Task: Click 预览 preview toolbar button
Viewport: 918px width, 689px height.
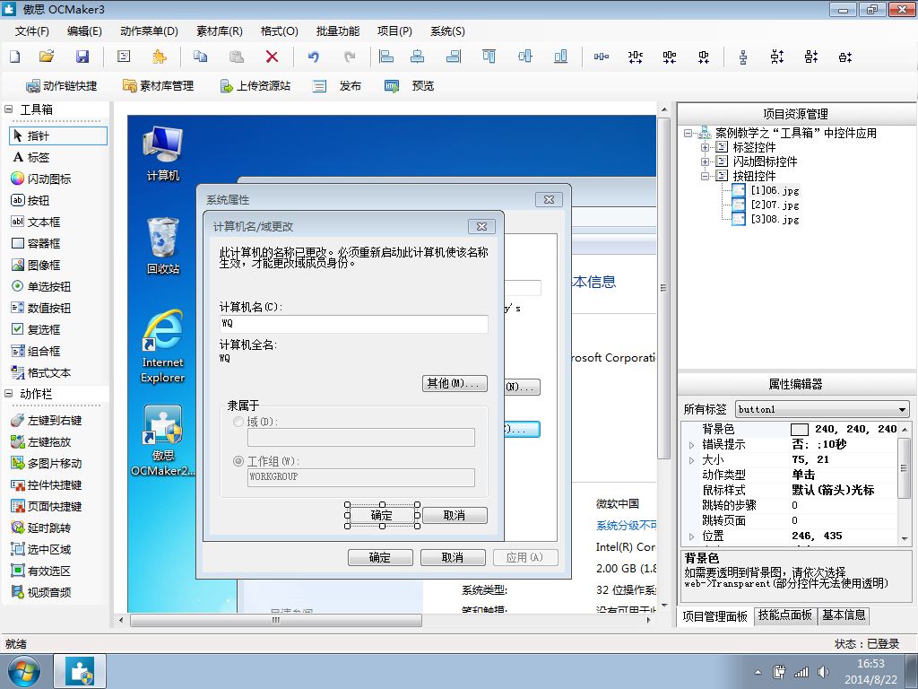Action: click(x=409, y=86)
